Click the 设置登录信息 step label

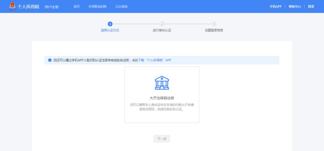pyautogui.click(x=214, y=30)
